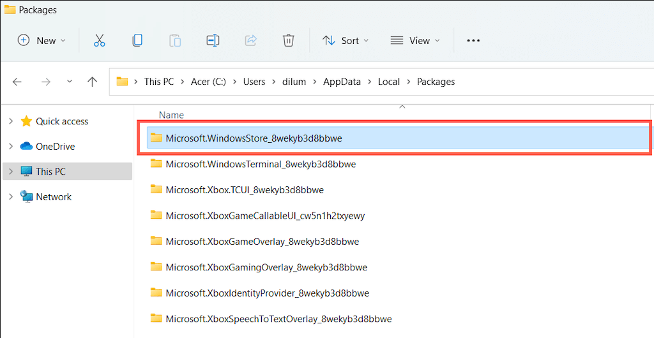Screen dimensions: 654x338
Task: Click This PC in address bar
Action: tap(159, 82)
